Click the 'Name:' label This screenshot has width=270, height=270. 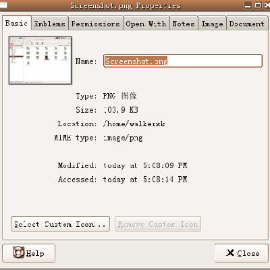pos(86,61)
